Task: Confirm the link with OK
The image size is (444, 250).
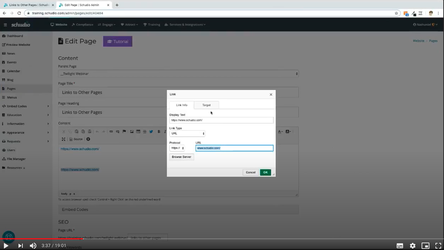Action: coord(265,172)
